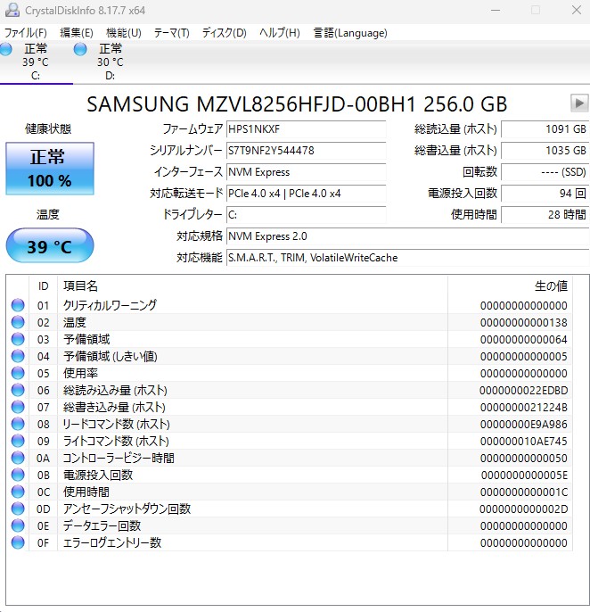
Task: Click the CrystalDiskInfo app icon in title bar
Action: (12, 10)
